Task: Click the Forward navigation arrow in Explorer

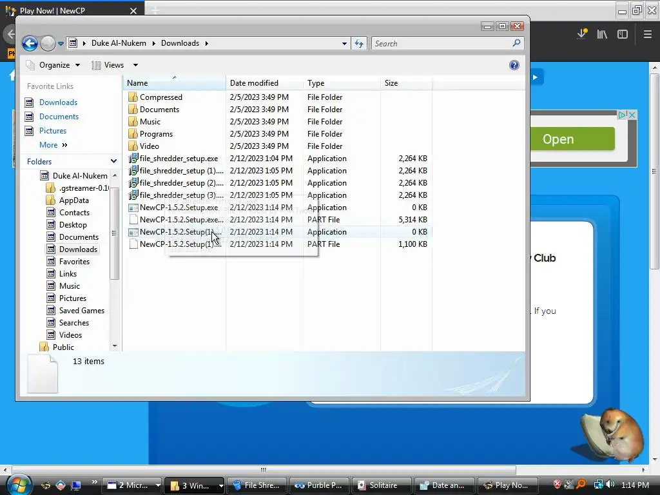Action: [x=48, y=43]
